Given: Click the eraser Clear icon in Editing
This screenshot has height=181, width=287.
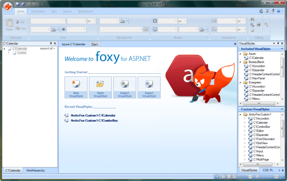Looking at the screenshot, I should (253, 30).
